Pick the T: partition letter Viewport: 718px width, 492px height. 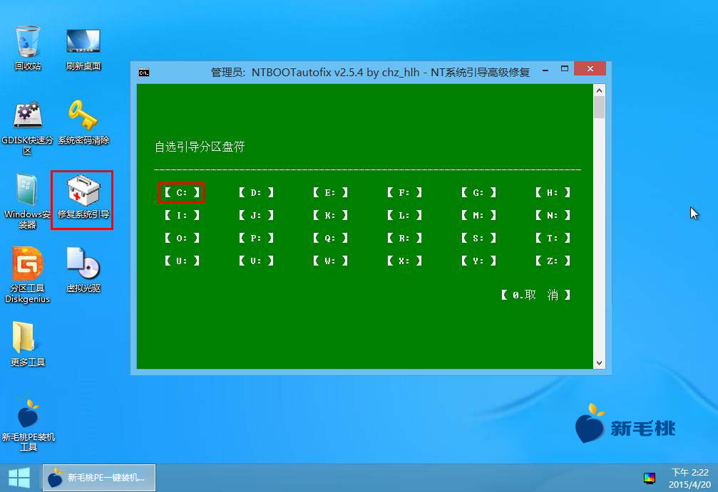pyautogui.click(x=553, y=239)
